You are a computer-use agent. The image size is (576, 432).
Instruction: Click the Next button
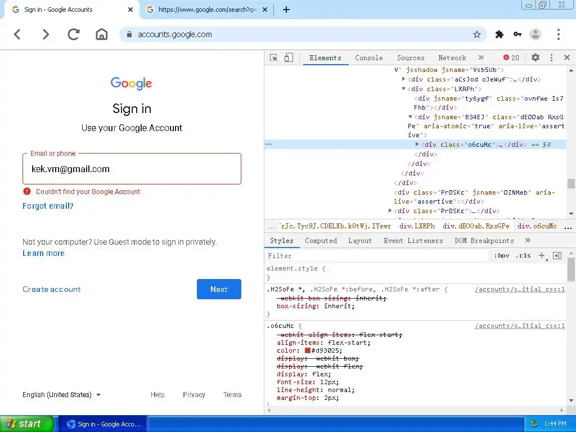tap(219, 289)
